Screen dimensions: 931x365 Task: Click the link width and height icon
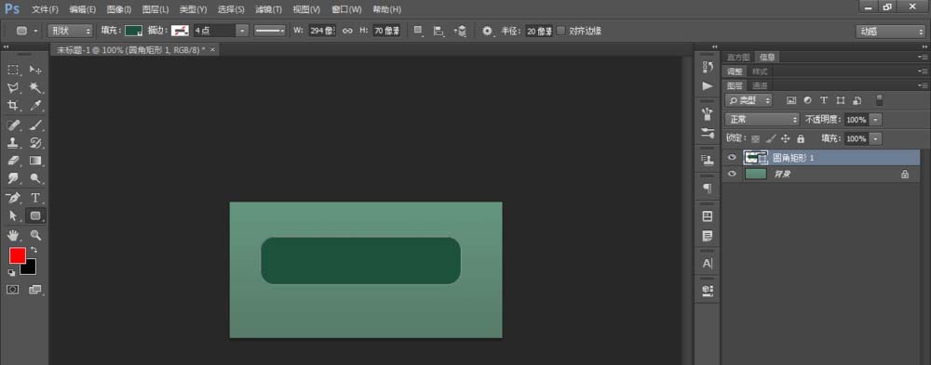point(348,31)
